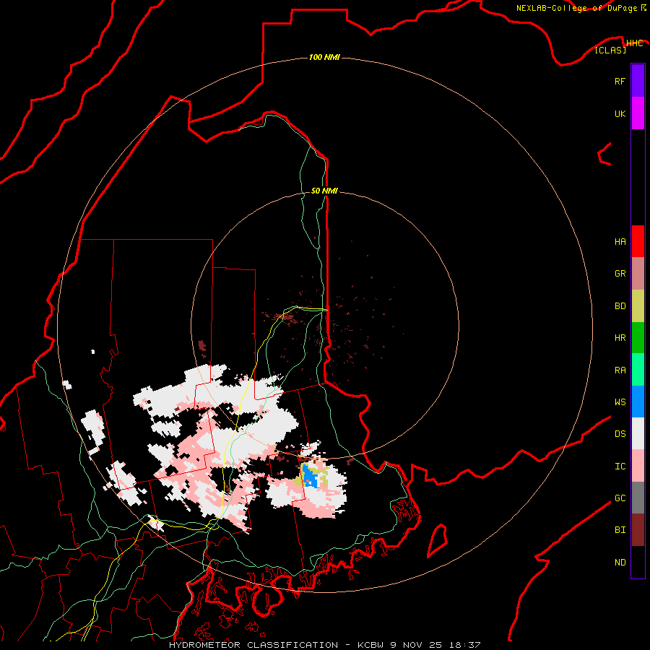Screen dimensions: 650x650
Task: Click the UK magenta legend swatch
Action: pyautogui.click(x=638, y=113)
